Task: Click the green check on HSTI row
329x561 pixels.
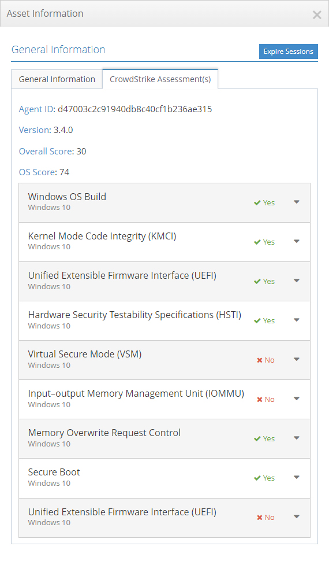Action: (257, 321)
